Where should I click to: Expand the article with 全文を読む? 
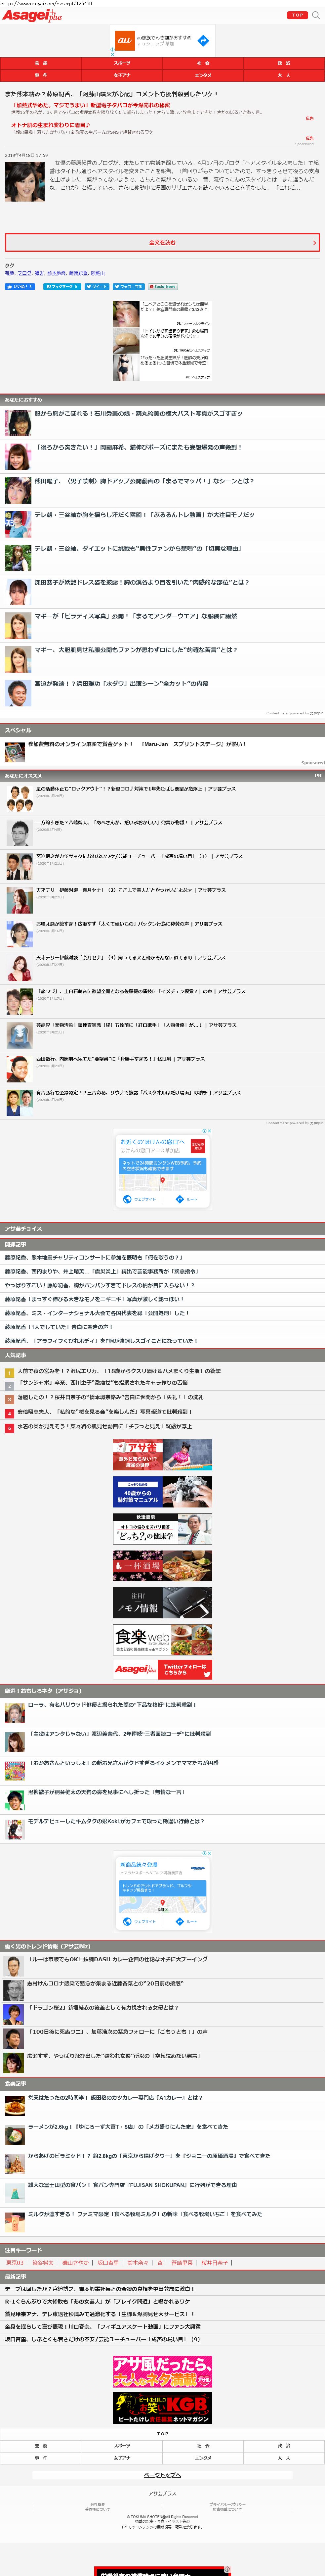click(162, 242)
